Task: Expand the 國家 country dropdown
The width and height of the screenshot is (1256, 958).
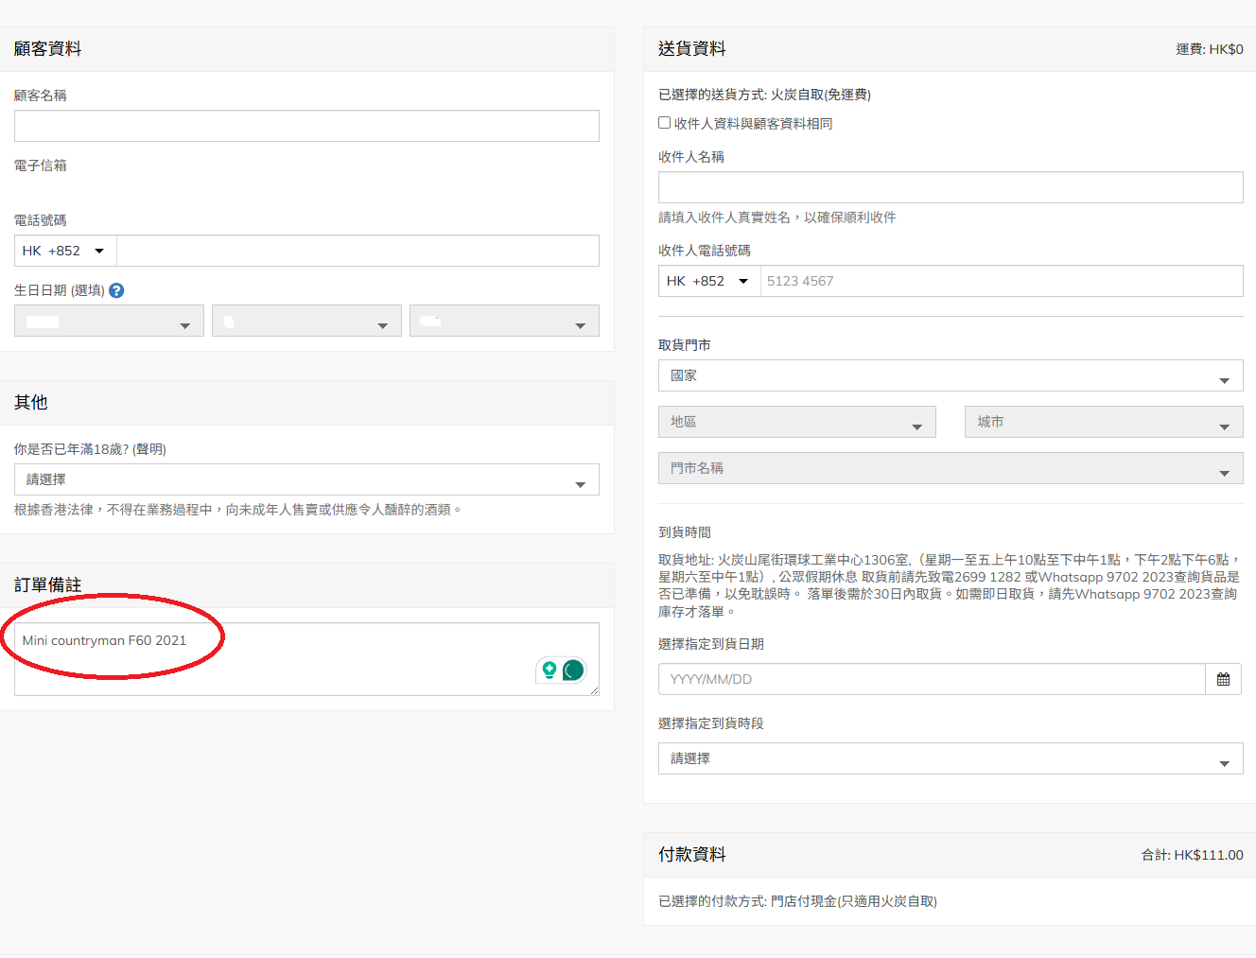Action: (x=950, y=375)
